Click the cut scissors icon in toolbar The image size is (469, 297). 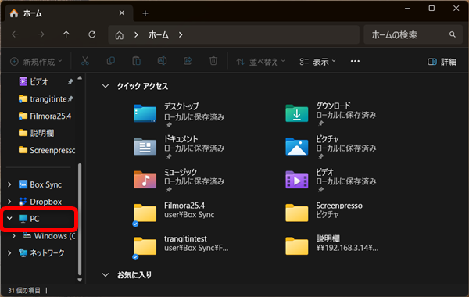point(85,61)
